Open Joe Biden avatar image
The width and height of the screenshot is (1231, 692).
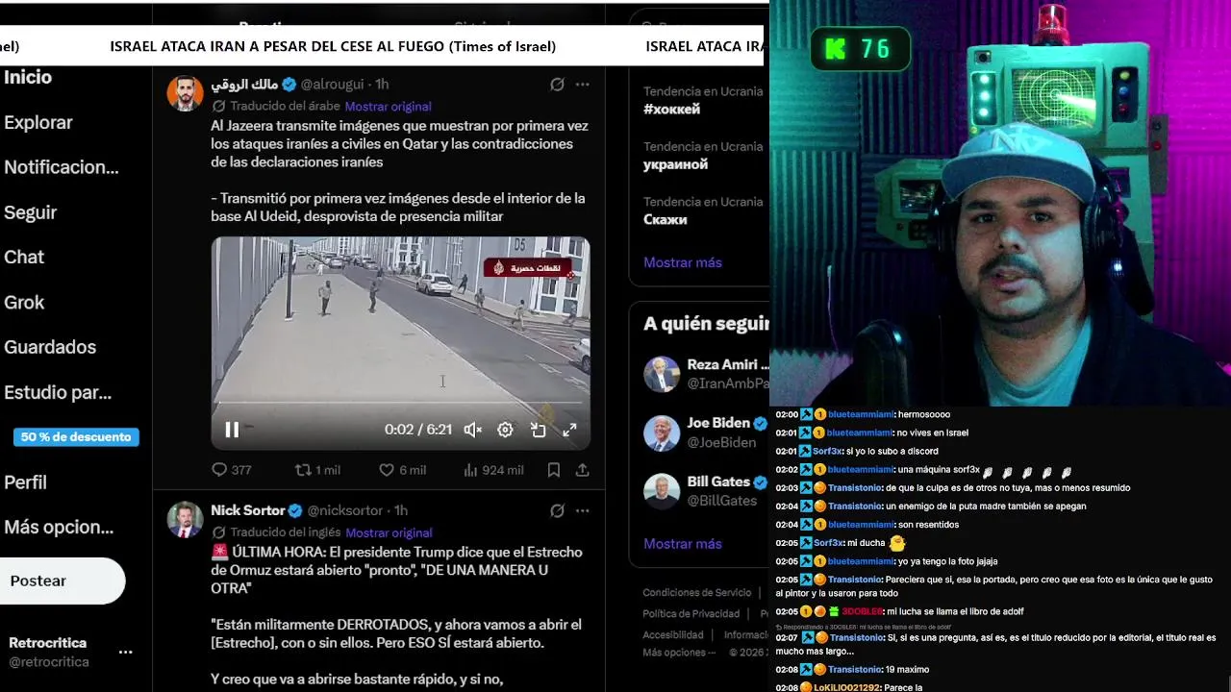pyautogui.click(x=662, y=432)
